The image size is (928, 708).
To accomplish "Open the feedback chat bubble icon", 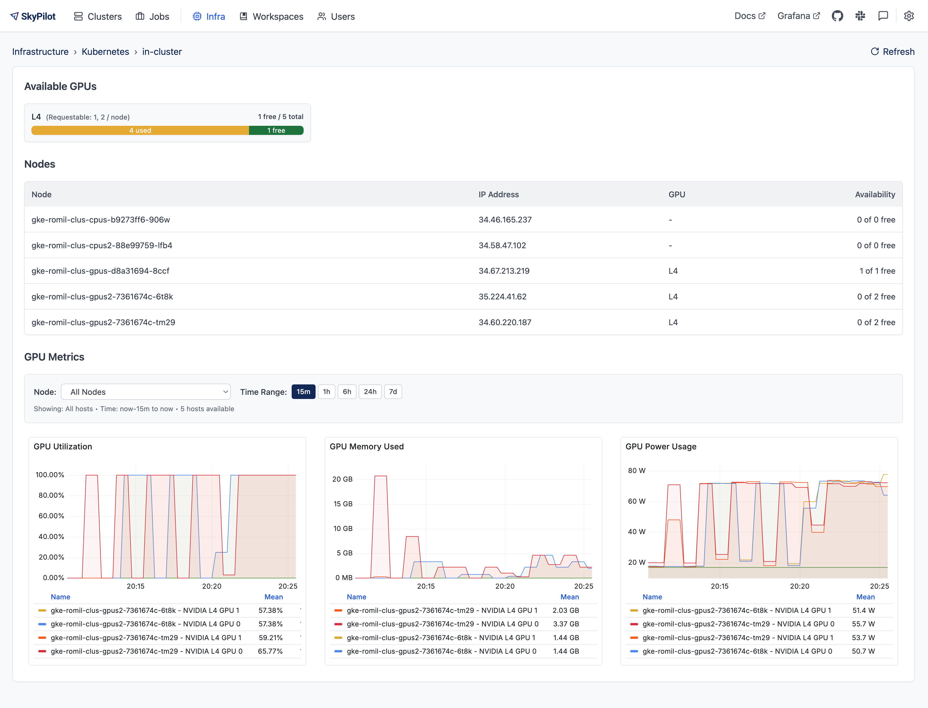I will (883, 16).
